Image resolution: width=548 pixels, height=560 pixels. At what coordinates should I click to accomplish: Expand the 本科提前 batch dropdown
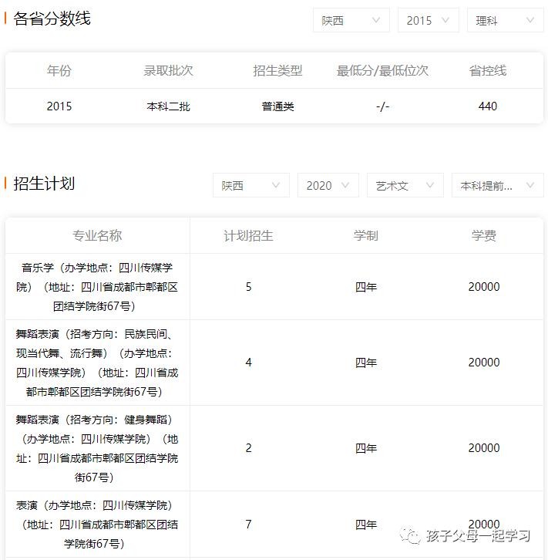[496, 185]
